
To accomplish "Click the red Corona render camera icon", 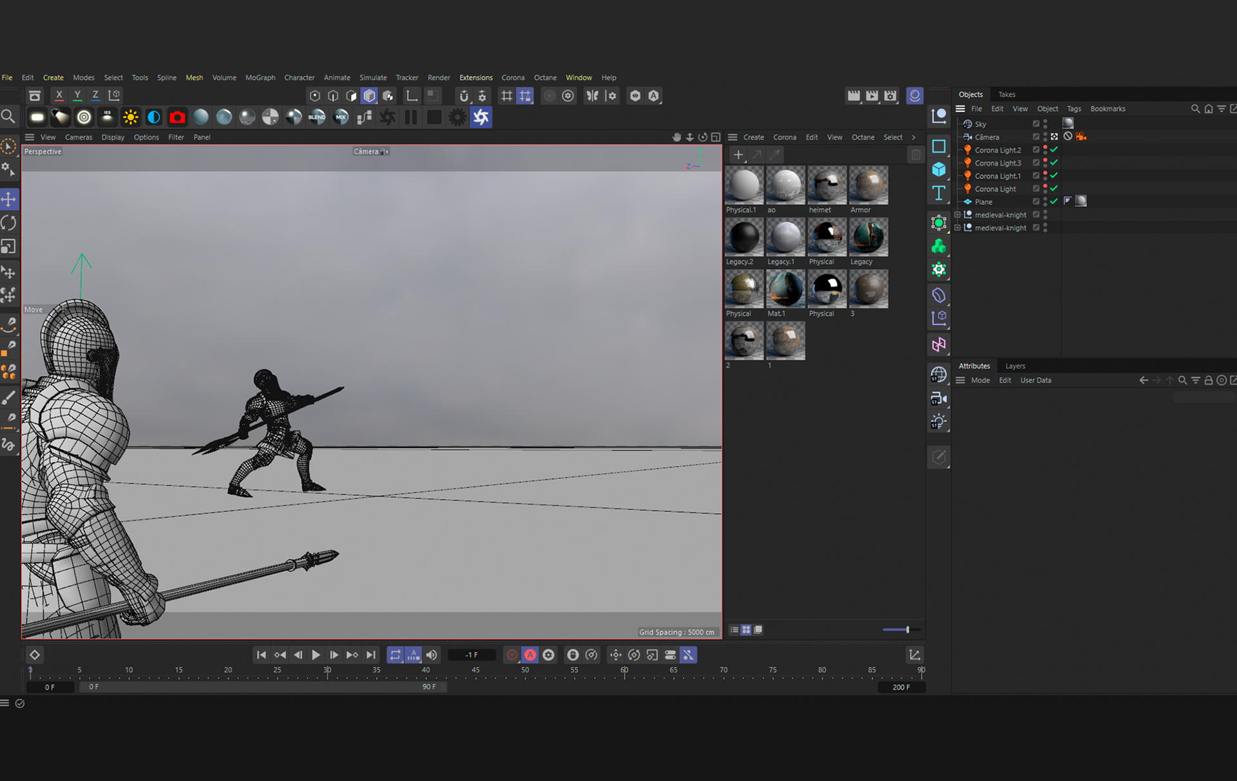I will point(177,117).
